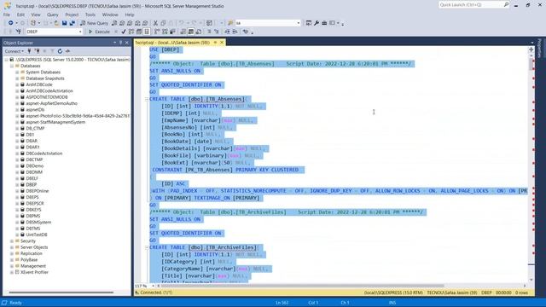Toggle Results to Grid icon
Image resolution: width=546 pixels, height=307 pixels.
191,32
